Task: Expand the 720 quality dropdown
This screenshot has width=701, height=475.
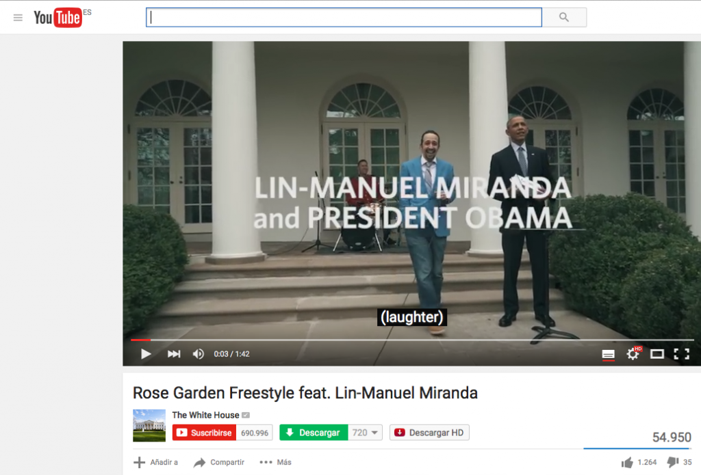Action: point(366,433)
